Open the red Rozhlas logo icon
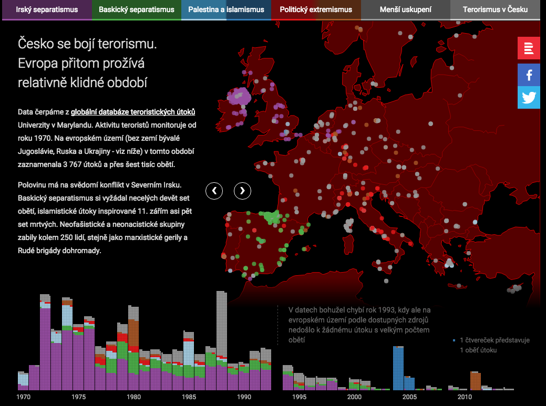546x406 pixels. 529,48
